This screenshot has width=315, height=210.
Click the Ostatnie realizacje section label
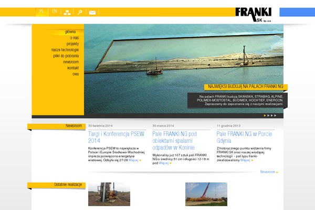[57, 185]
